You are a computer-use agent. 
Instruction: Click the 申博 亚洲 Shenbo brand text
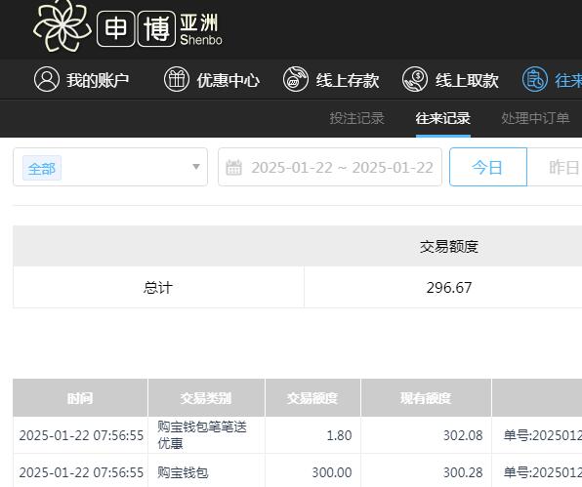pos(159,29)
